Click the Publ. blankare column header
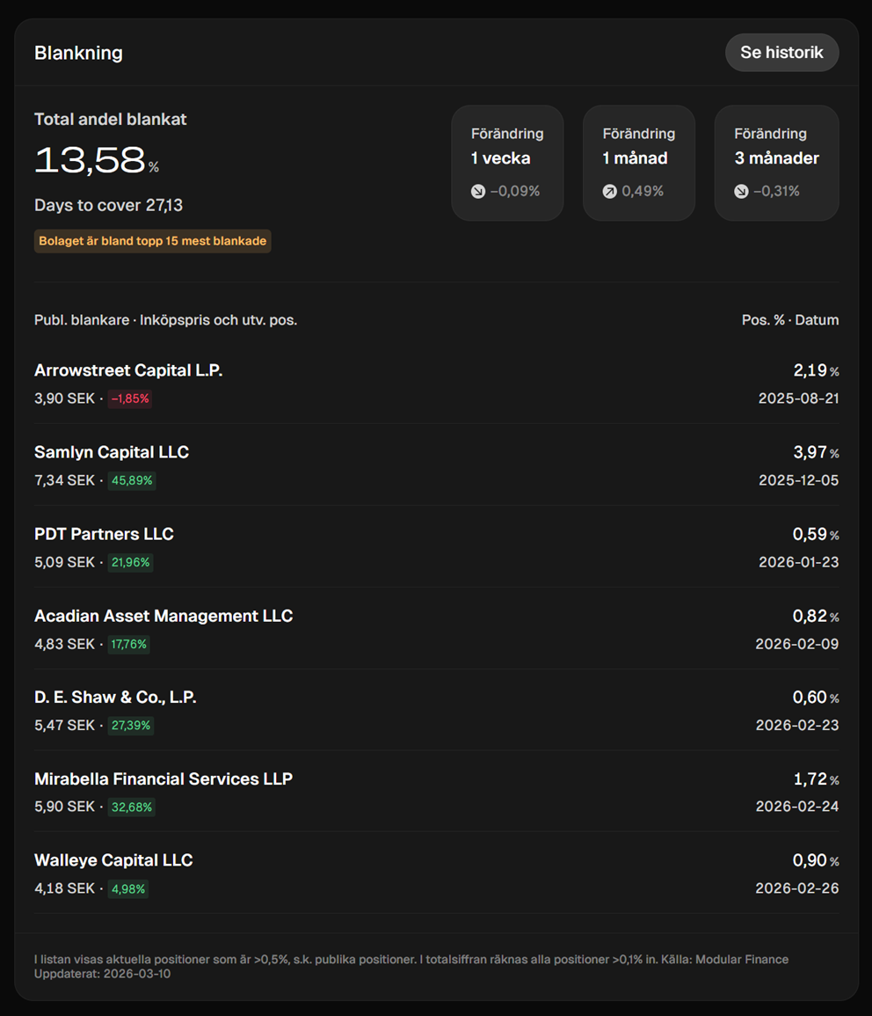 tap(166, 320)
